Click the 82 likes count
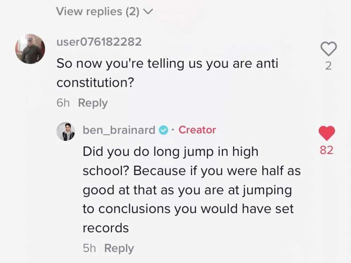The width and height of the screenshot is (351, 263). pyautogui.click(x=326, y=150)
